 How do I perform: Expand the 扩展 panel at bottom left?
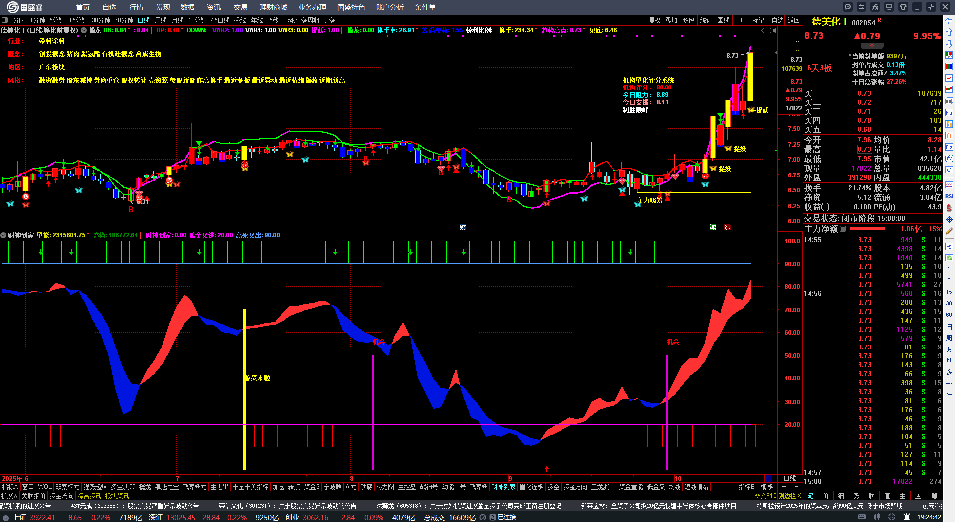coord(9,496)
